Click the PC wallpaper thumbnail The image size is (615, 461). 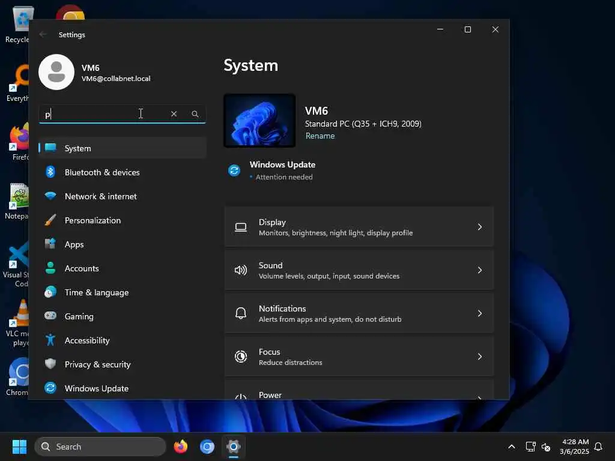click(259, 121)
